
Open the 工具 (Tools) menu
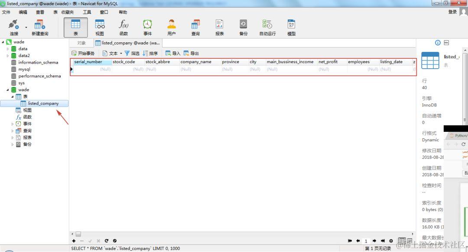tap(87, 12)
